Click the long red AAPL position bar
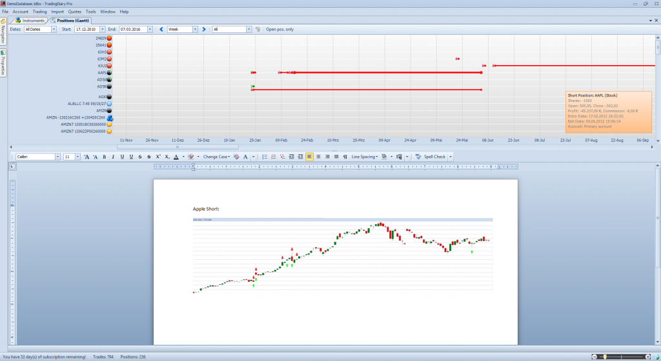 [388, 73]
